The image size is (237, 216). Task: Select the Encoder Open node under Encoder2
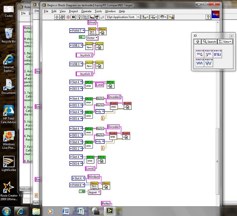tap(114, 106)
